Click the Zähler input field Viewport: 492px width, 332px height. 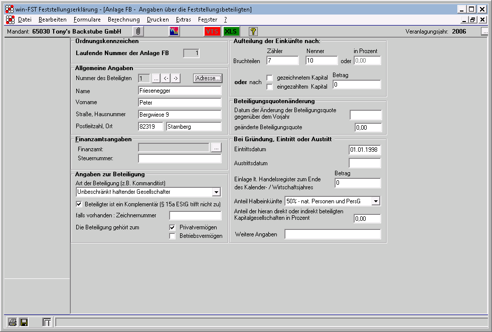pos(282,61)
